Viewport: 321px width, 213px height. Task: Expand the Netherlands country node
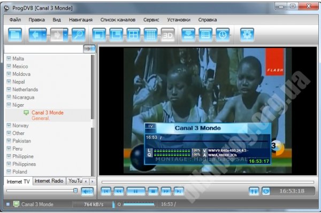9,89
